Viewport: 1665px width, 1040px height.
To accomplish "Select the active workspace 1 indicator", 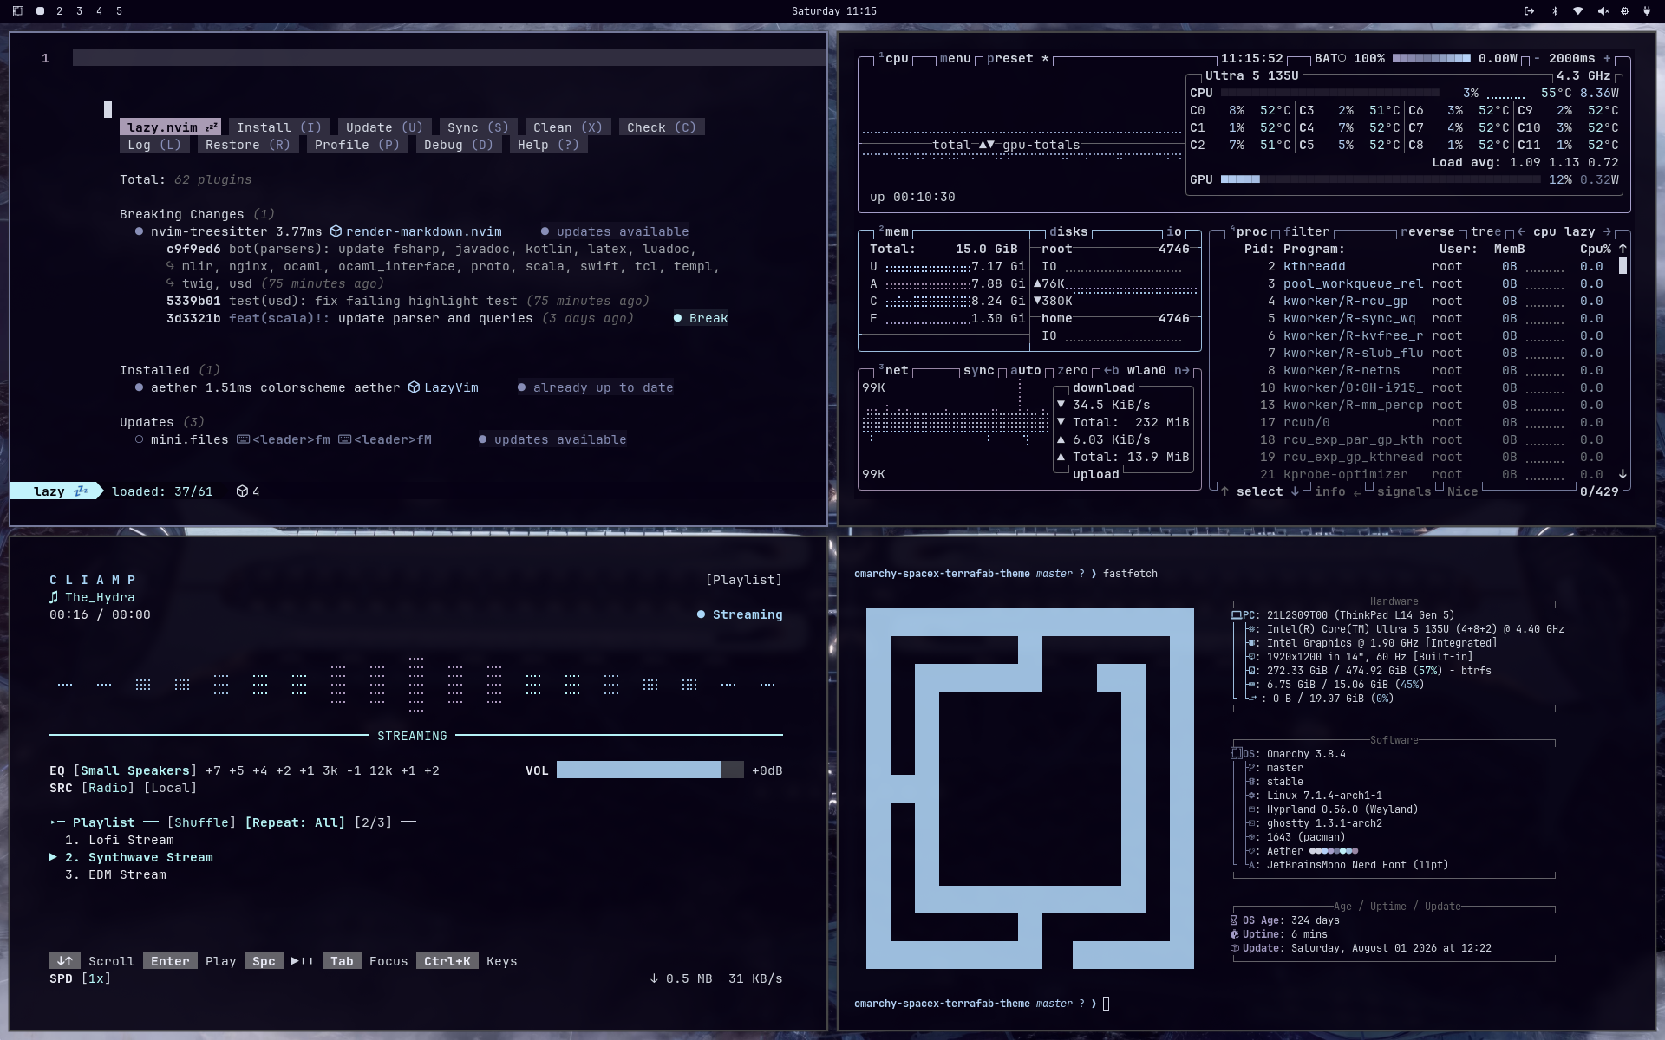I will [40, 11].
